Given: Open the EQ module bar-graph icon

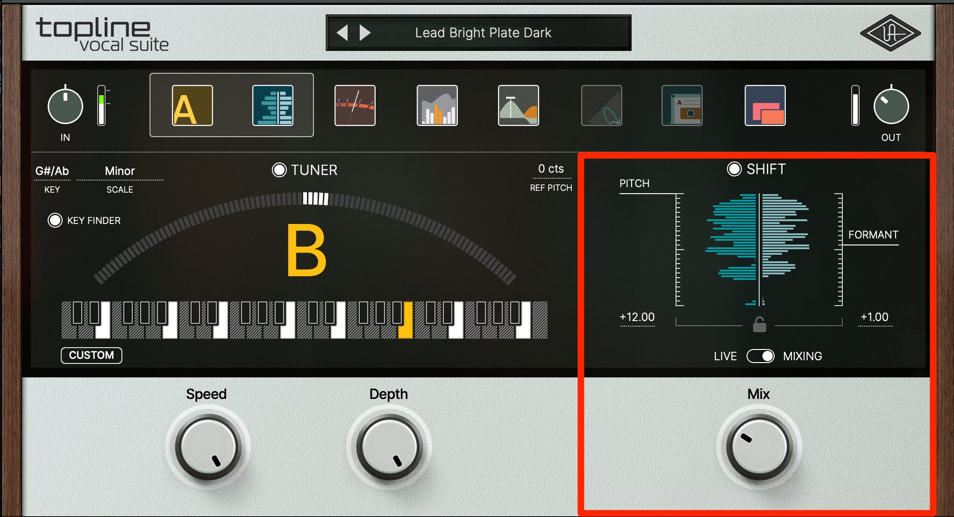Looking at the screenshot, I should click(437, 105).
